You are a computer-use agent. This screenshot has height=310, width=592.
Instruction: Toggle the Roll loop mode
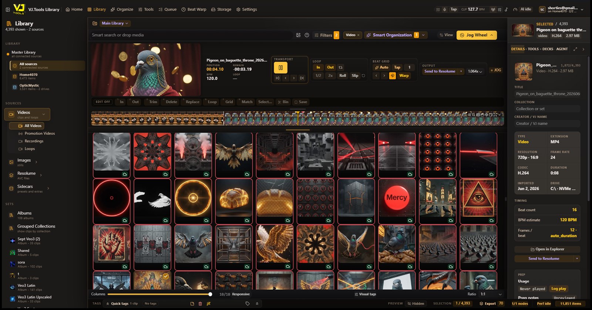343,75
